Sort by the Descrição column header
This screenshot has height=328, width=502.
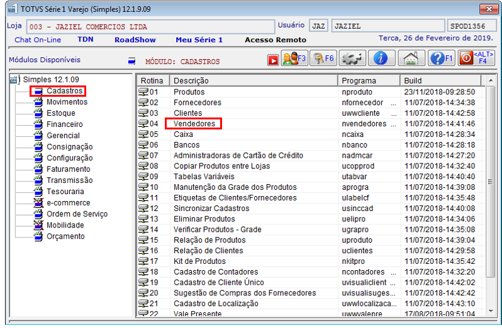pos(254,80)
